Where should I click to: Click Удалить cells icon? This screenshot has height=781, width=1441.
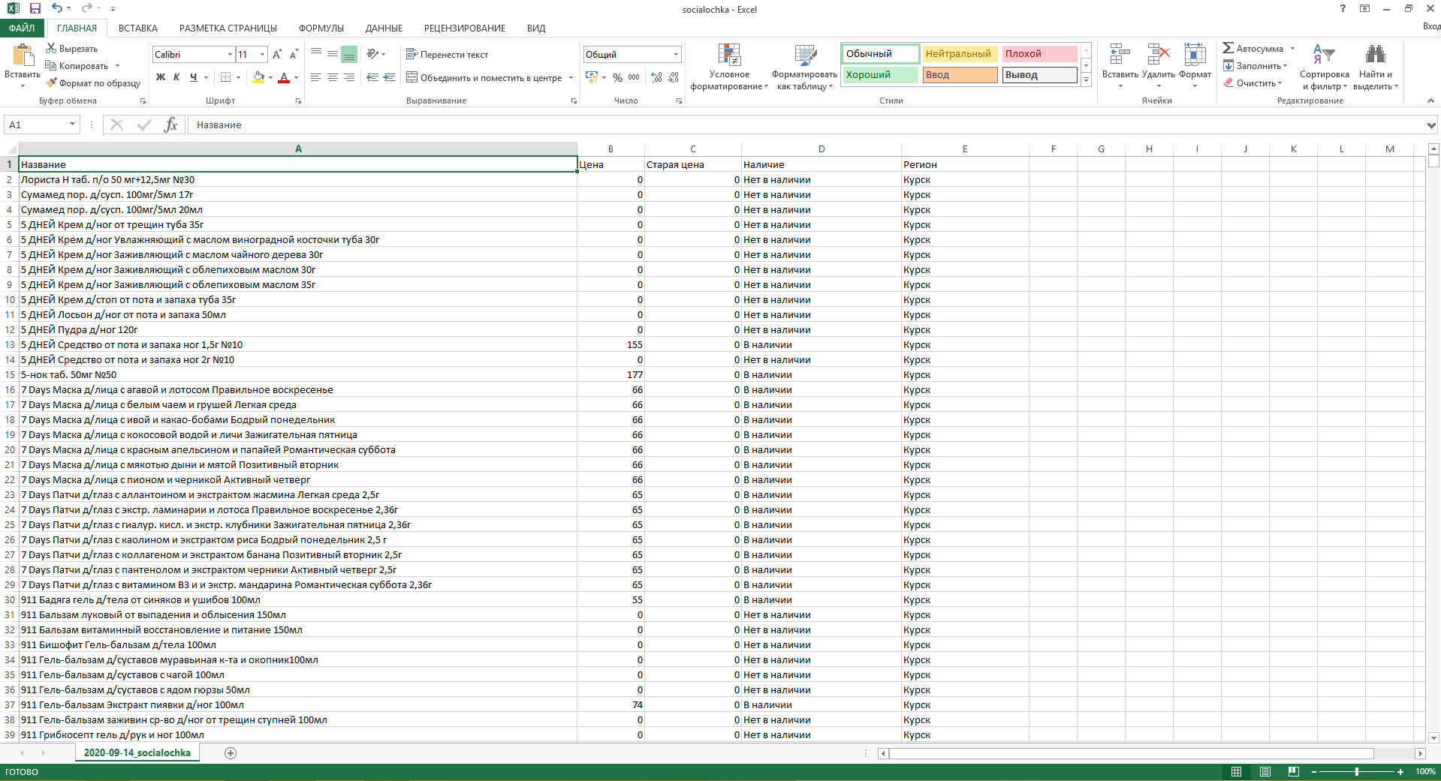(1159, 55)
